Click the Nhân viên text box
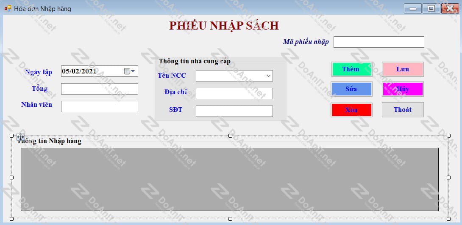Screen dimensions: 462x225 click(100, 106)
